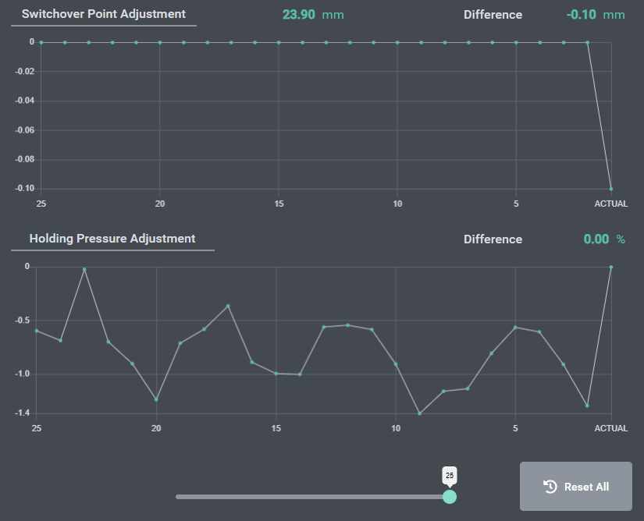Viewport: 644px width, 521px height.
Task: Click the slider handle set to 25
Action: (450, 497)
